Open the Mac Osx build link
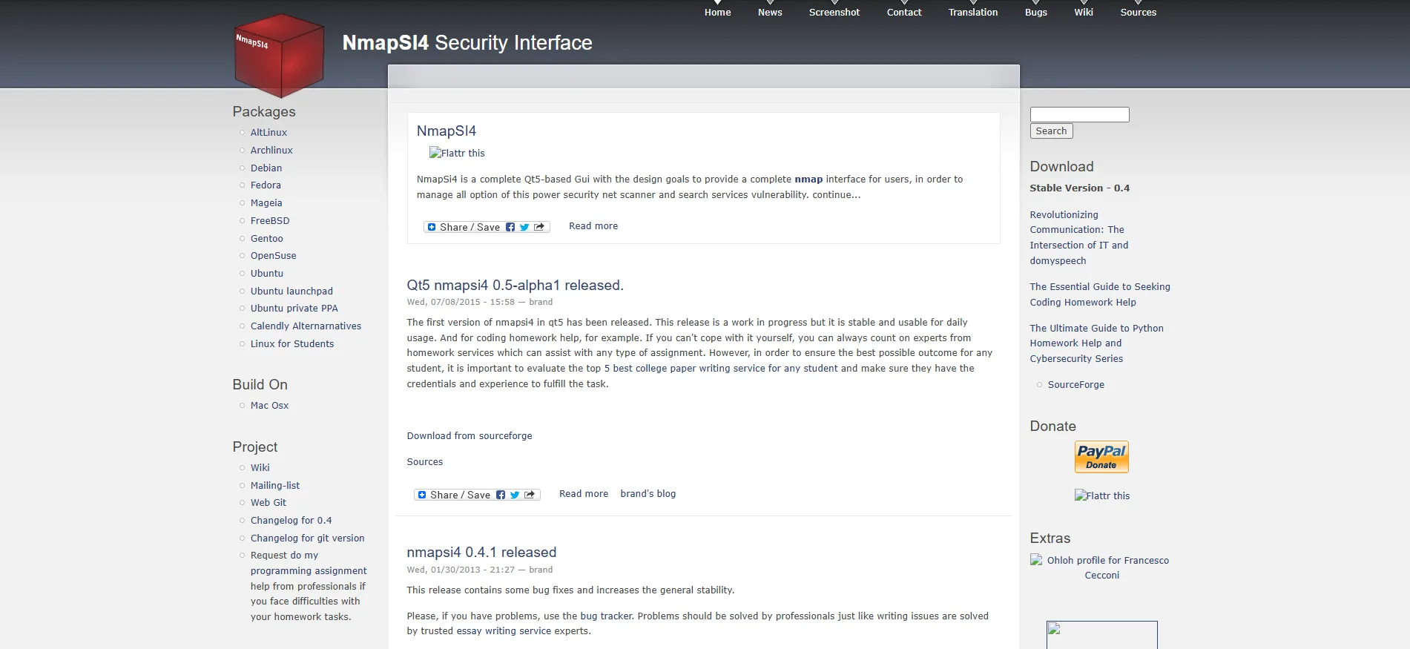Image resolution: width=1410 pixels, height=649 pixels. coord(270,405)
